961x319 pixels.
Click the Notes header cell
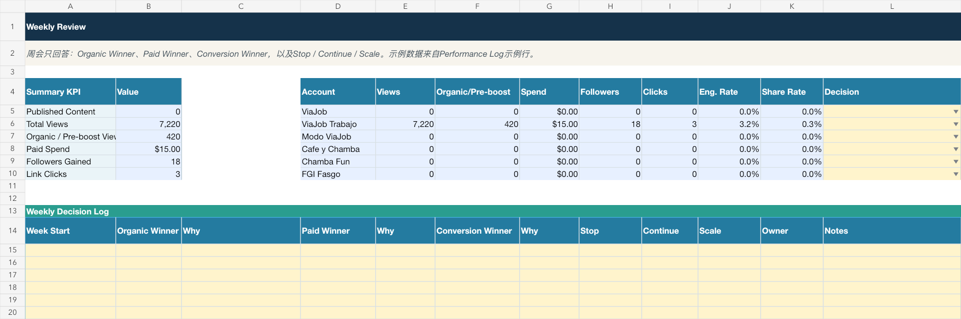[892, 231]
